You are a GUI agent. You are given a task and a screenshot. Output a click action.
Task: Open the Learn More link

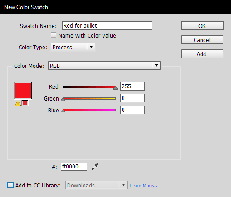[144, 186]
